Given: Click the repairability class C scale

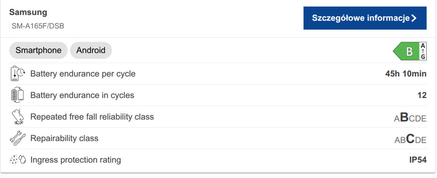Looking at the screenshot, I should pyautogui.click(x=410, y=139).
